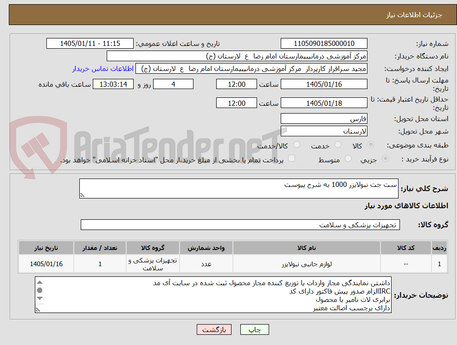Click the گروه کالا column header
This screenshot has height=345, width=457.
(x=153, y=248)
